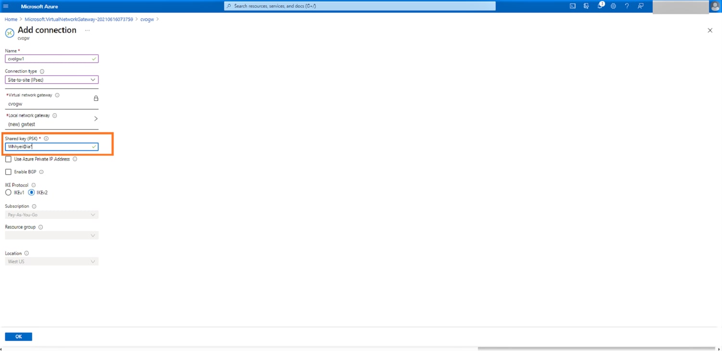Open the Help question mark icon

(627, 6)
